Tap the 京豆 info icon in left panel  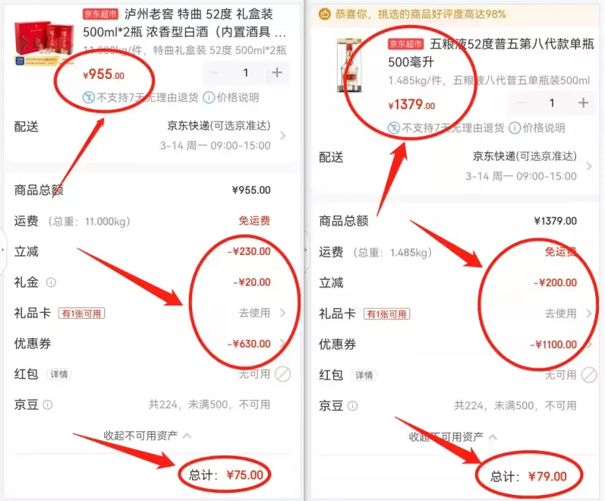(x=48, y=405)
